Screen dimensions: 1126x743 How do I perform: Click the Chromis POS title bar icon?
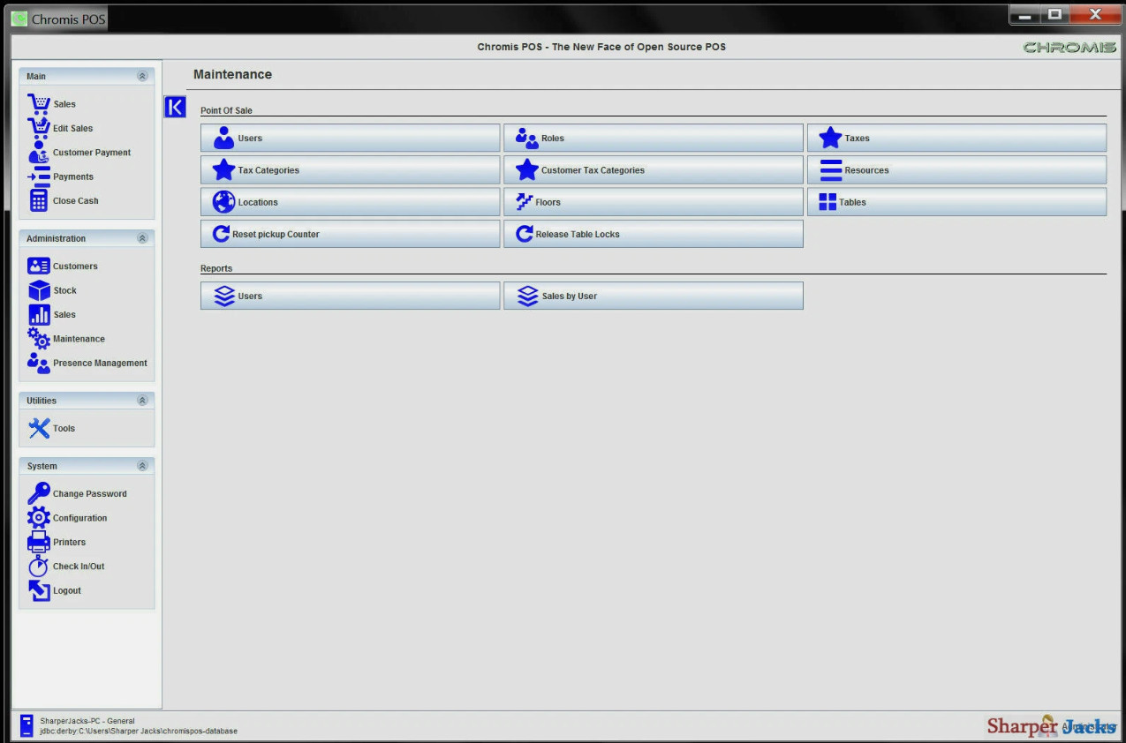point(19,19)
